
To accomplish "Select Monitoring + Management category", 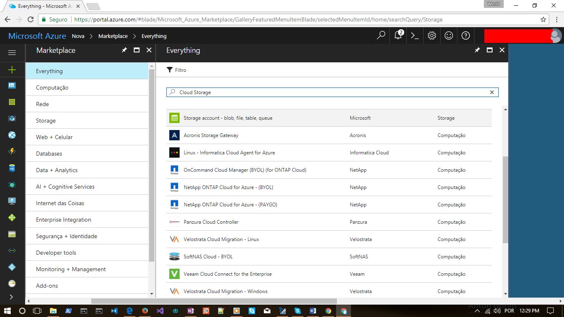I will 87,269.
